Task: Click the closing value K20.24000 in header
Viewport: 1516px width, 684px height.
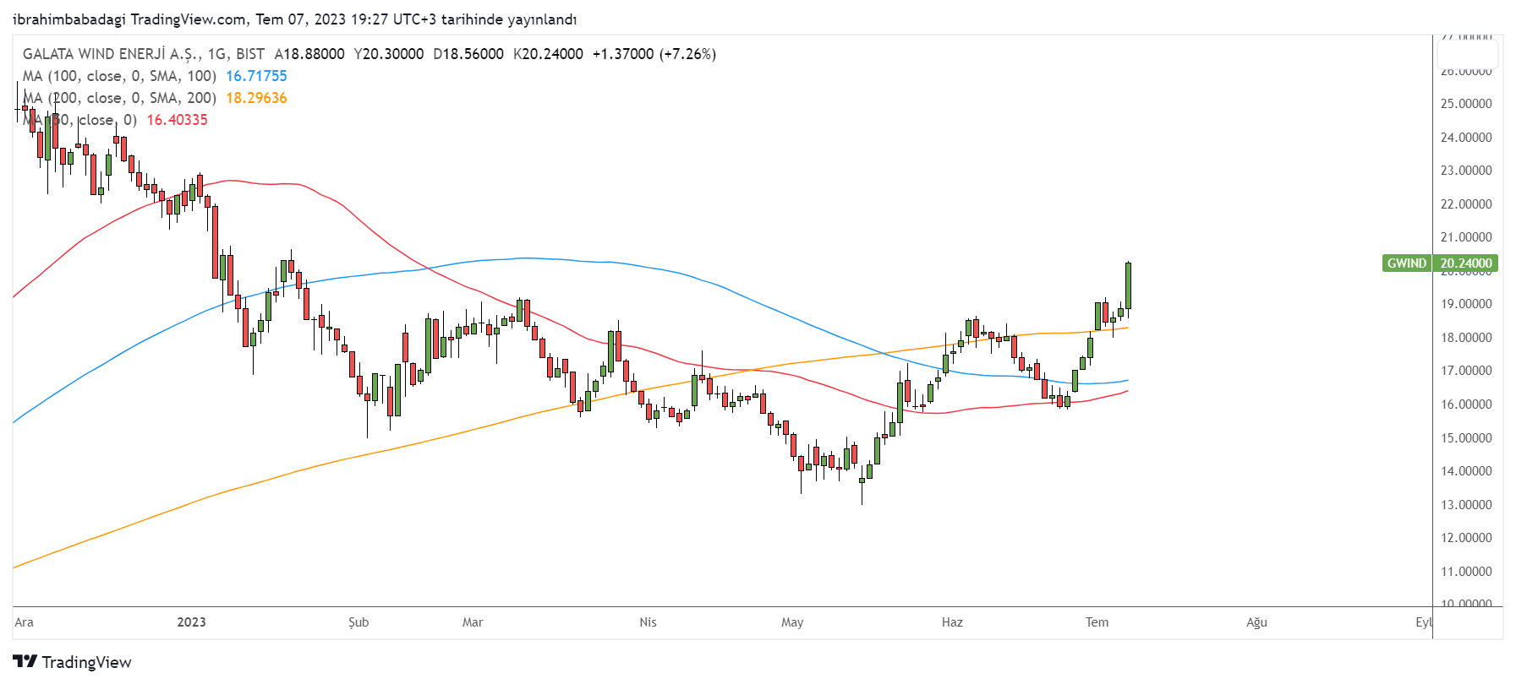Action: tap(548, 54)
